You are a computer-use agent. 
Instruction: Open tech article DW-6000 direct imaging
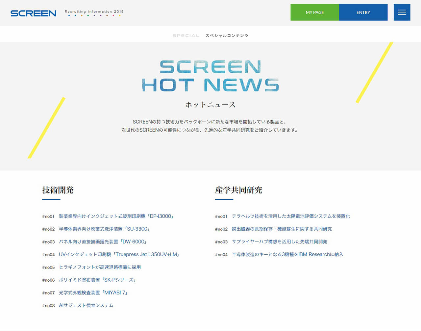103,242
